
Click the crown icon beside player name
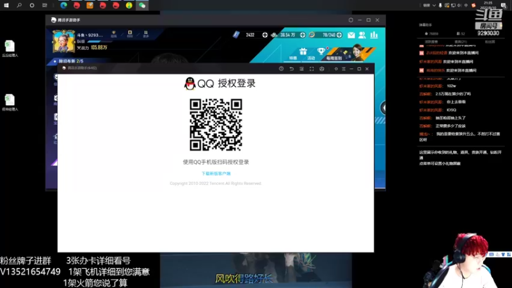coord(114,34)
